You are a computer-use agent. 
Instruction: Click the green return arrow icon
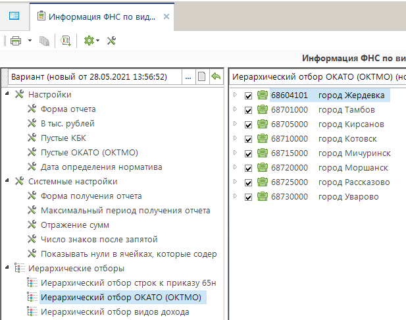(x=216, y=76)
